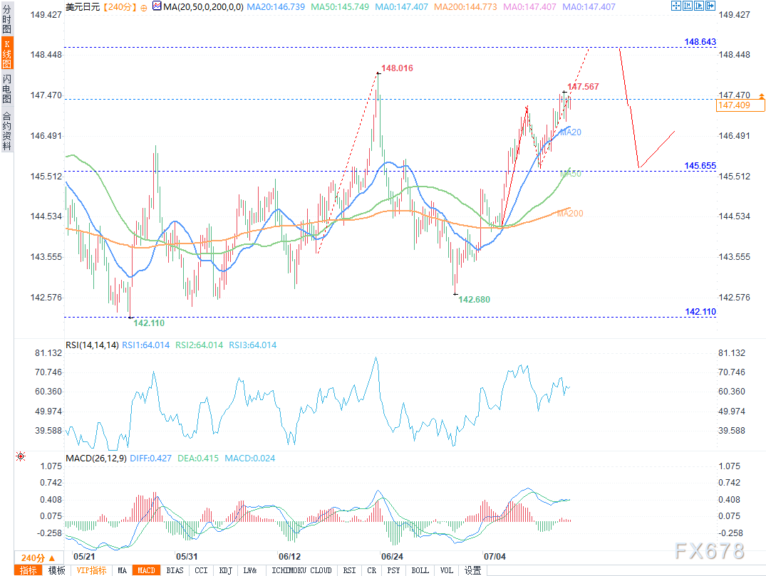This screenshot has width=766, height=576.
Task: Click the 147.409 price field on the right axis
Action: pyautogui.click(x=740, y=105)
